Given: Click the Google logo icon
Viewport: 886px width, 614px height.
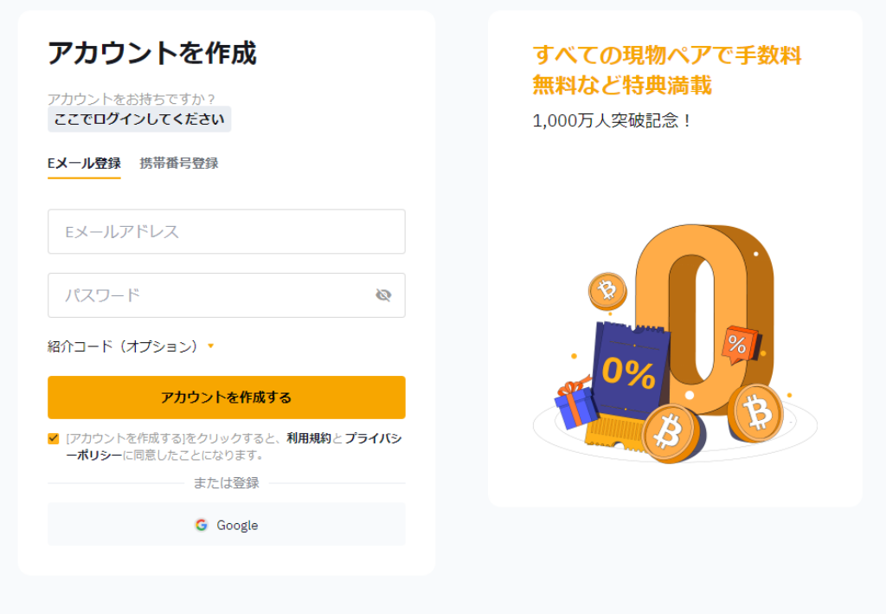Looking at the screenshot, I should pos(201,526).
